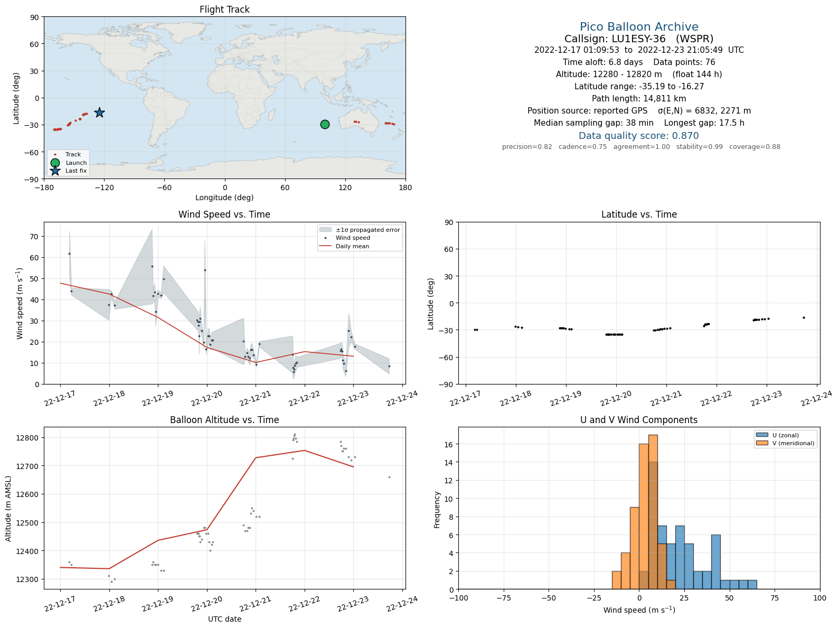
Task: Select the Last fix star in map legend
Action: (x=55, y=171)
